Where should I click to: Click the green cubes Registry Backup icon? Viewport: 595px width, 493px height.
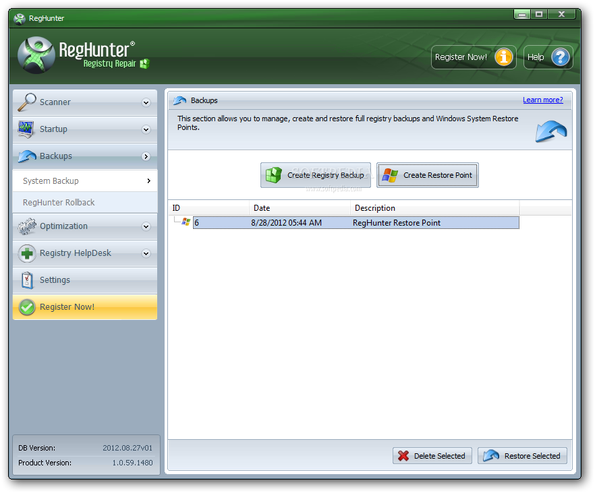pos(274,175)
